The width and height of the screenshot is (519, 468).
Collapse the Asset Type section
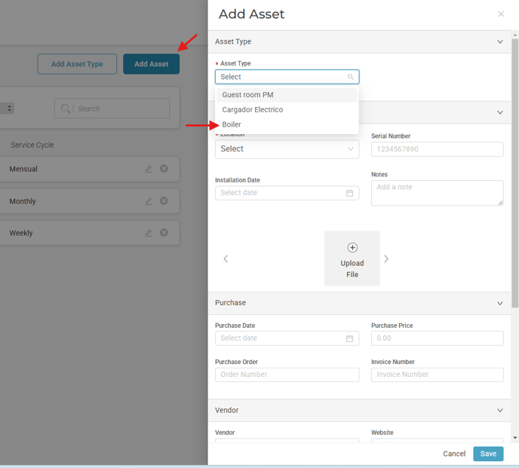coord(500,41)
